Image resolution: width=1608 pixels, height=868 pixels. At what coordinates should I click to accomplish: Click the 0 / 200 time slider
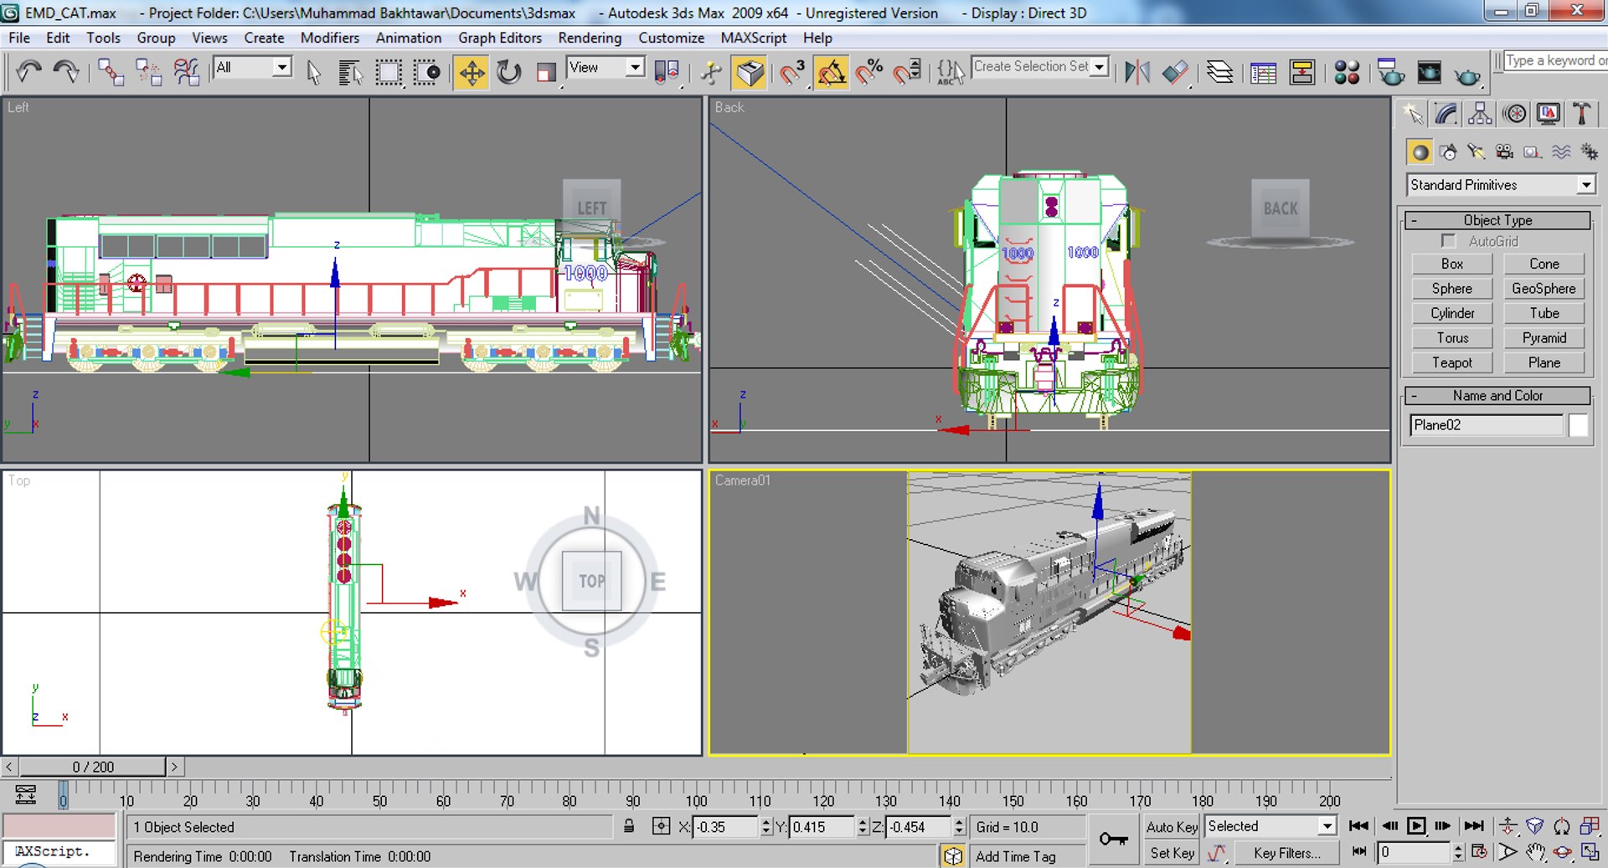click(x=93, y=767)
